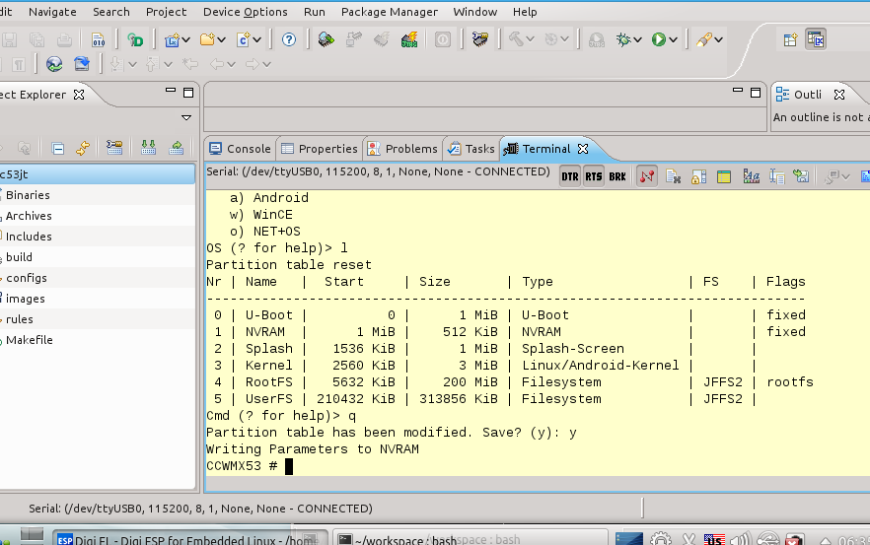Toggle the serial connect/disconnect icon
Screen dimensions: 870x545
[x=647, y=176]
